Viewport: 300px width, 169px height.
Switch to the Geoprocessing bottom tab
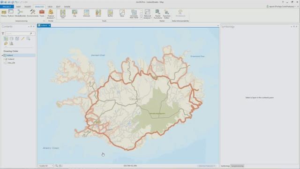(237, 166)
